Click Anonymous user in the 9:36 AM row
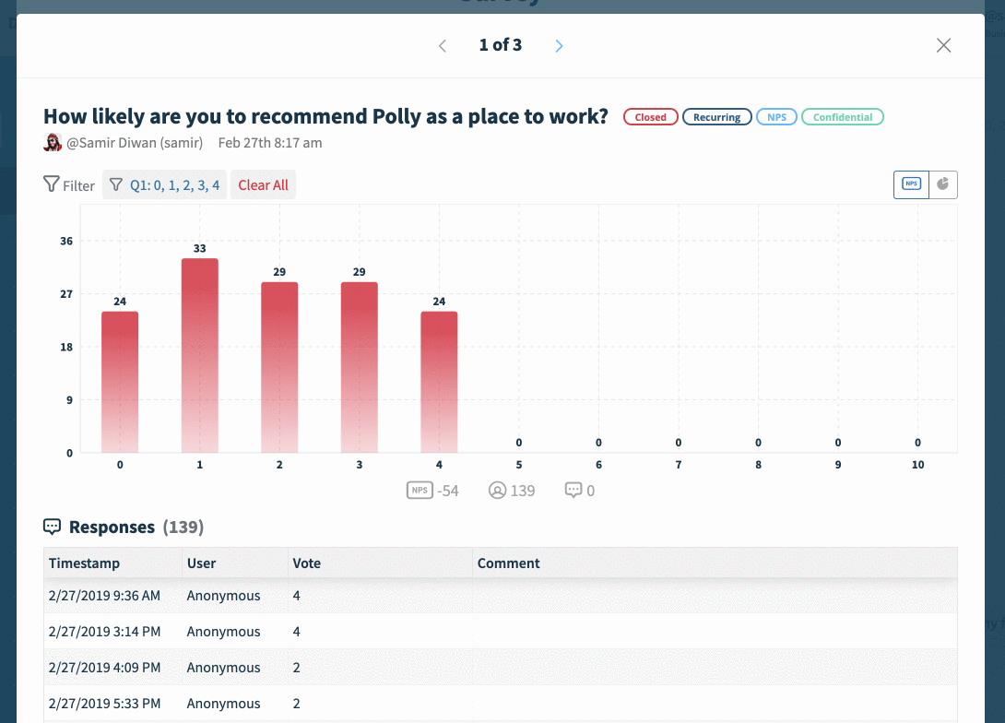This screenshot has width=1005, height=723. [x=224, y=596]
